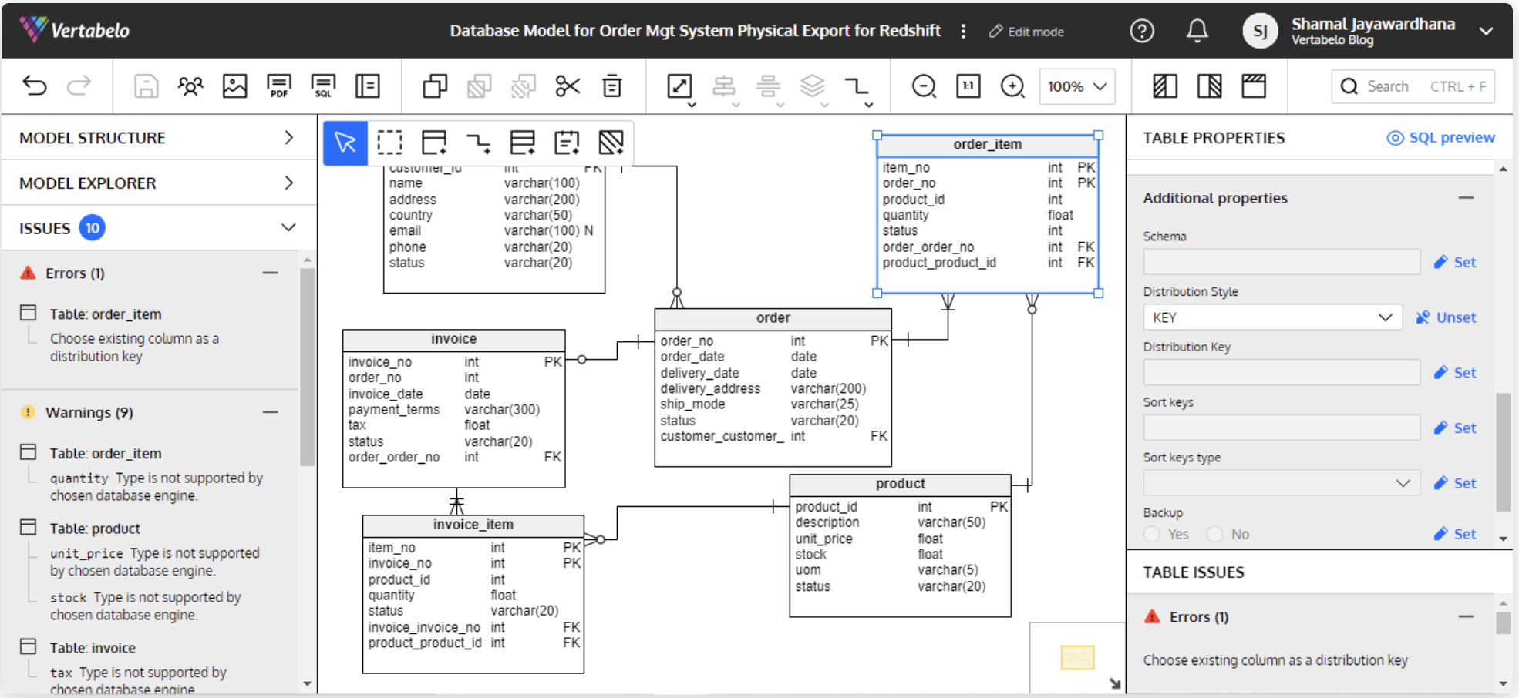
Task: Click Set next to Sort keys type
Action: pyautogui.click(x=1455, y=483)
